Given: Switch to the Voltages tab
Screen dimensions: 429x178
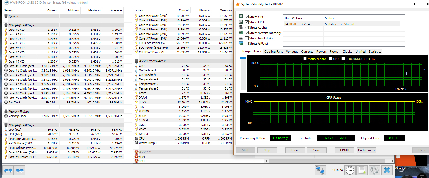Looking at the screenshot, I should pos(292,52).
